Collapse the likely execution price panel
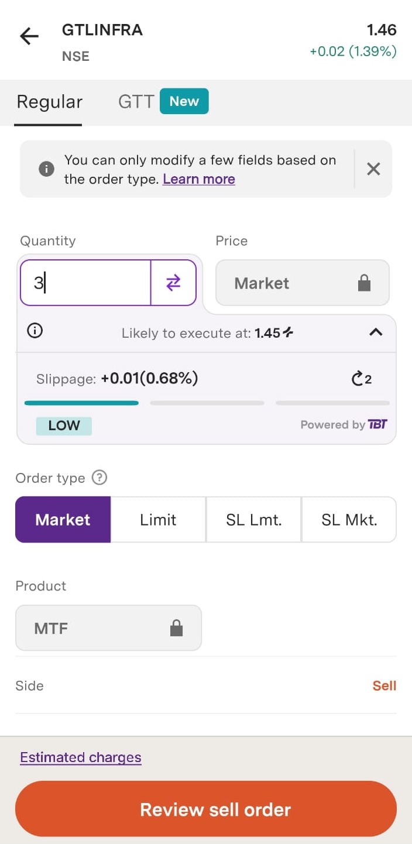 pyautogui.click(x=376, y=332)
